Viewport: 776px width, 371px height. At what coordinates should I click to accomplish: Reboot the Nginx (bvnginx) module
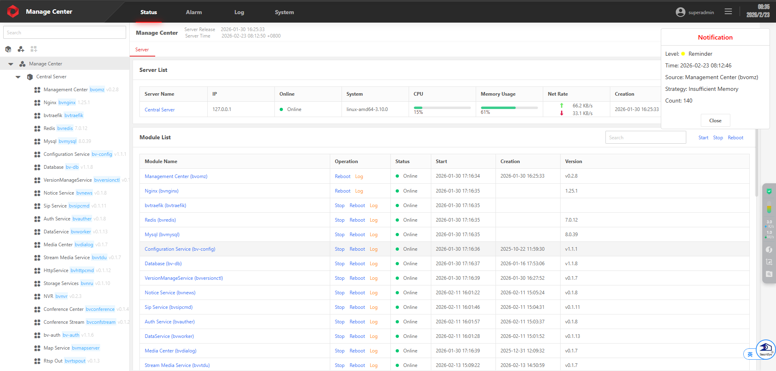click(342, 191)
